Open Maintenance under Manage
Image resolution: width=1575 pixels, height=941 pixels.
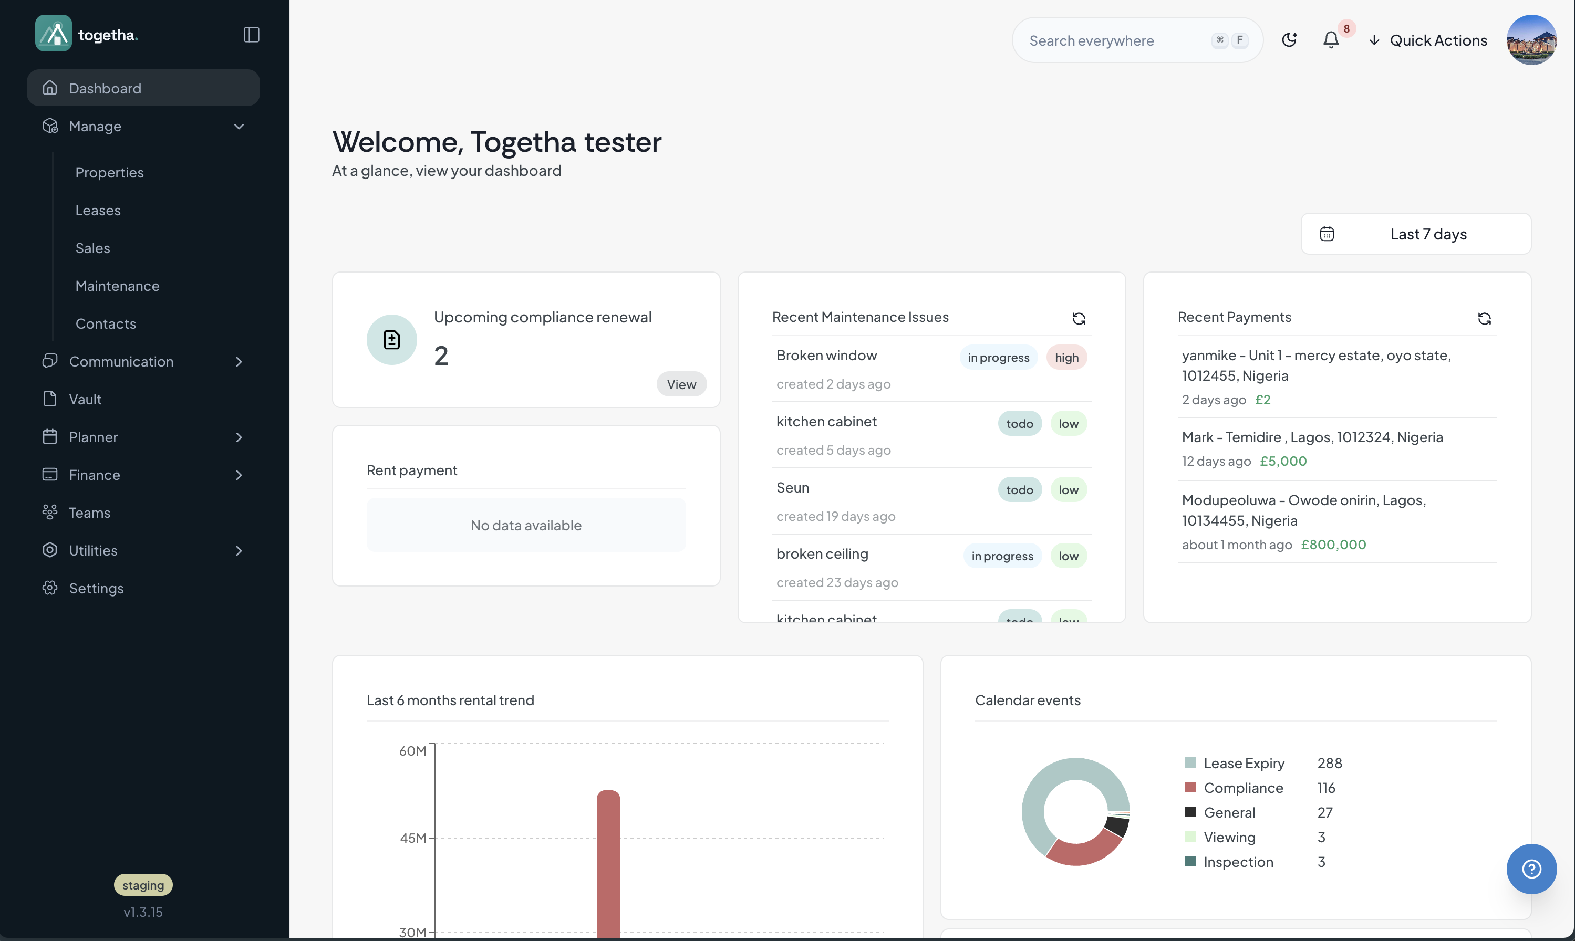coord(117,286)
